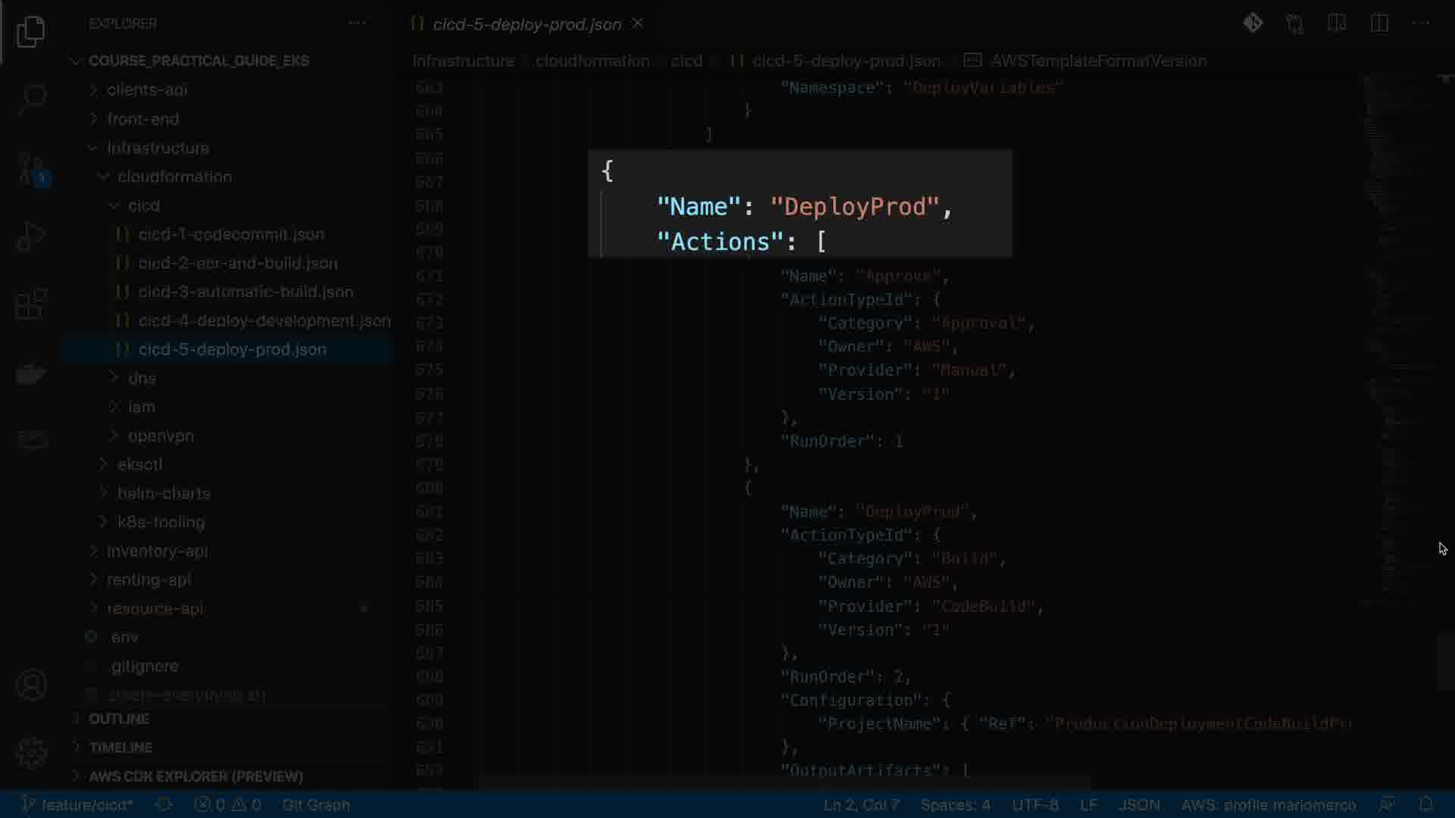
Task: Click the Git Graph status bar button
Action: [x=315, y=804]
